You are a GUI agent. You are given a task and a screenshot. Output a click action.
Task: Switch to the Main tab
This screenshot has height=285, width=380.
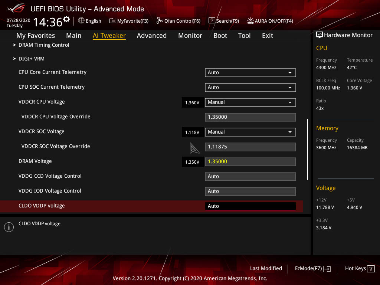[x=74, y=36]
